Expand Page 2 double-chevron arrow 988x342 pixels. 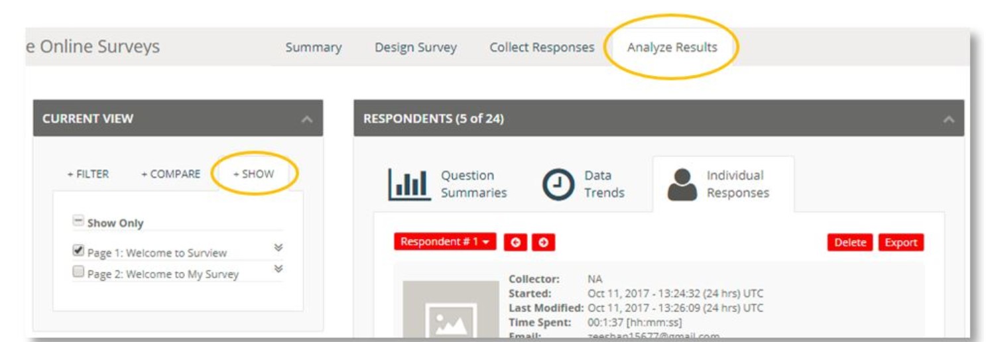(x=278, y=269)
